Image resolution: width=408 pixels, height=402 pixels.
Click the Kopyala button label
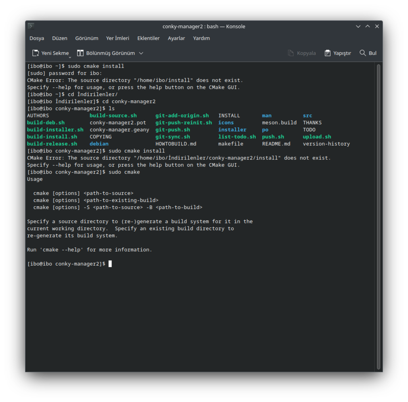[306, 53]
